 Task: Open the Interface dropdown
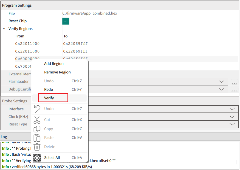coord(232,109)
